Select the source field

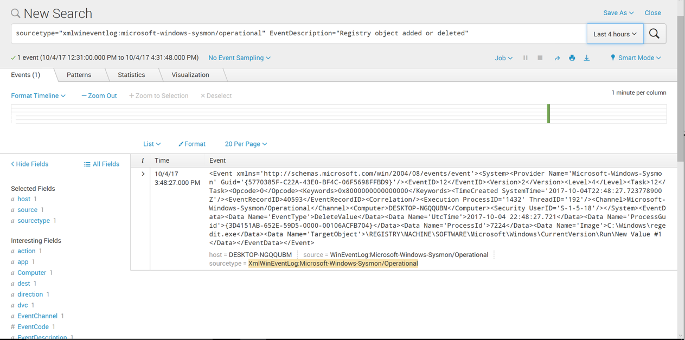(27, 210)
